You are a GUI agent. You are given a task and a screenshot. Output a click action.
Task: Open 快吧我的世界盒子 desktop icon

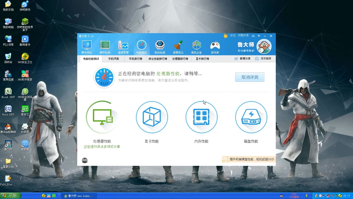(25, 24)
